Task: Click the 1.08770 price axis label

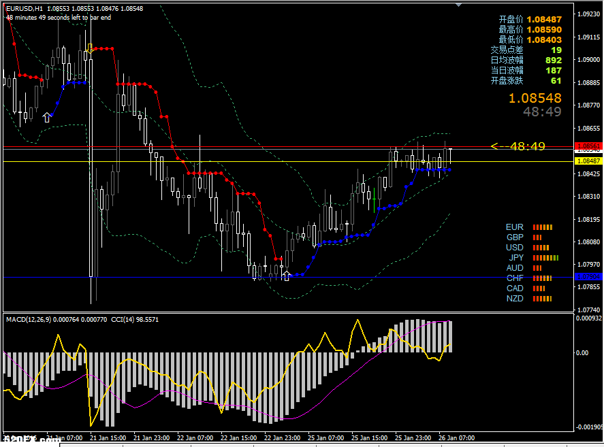Action: coord(588,105)
